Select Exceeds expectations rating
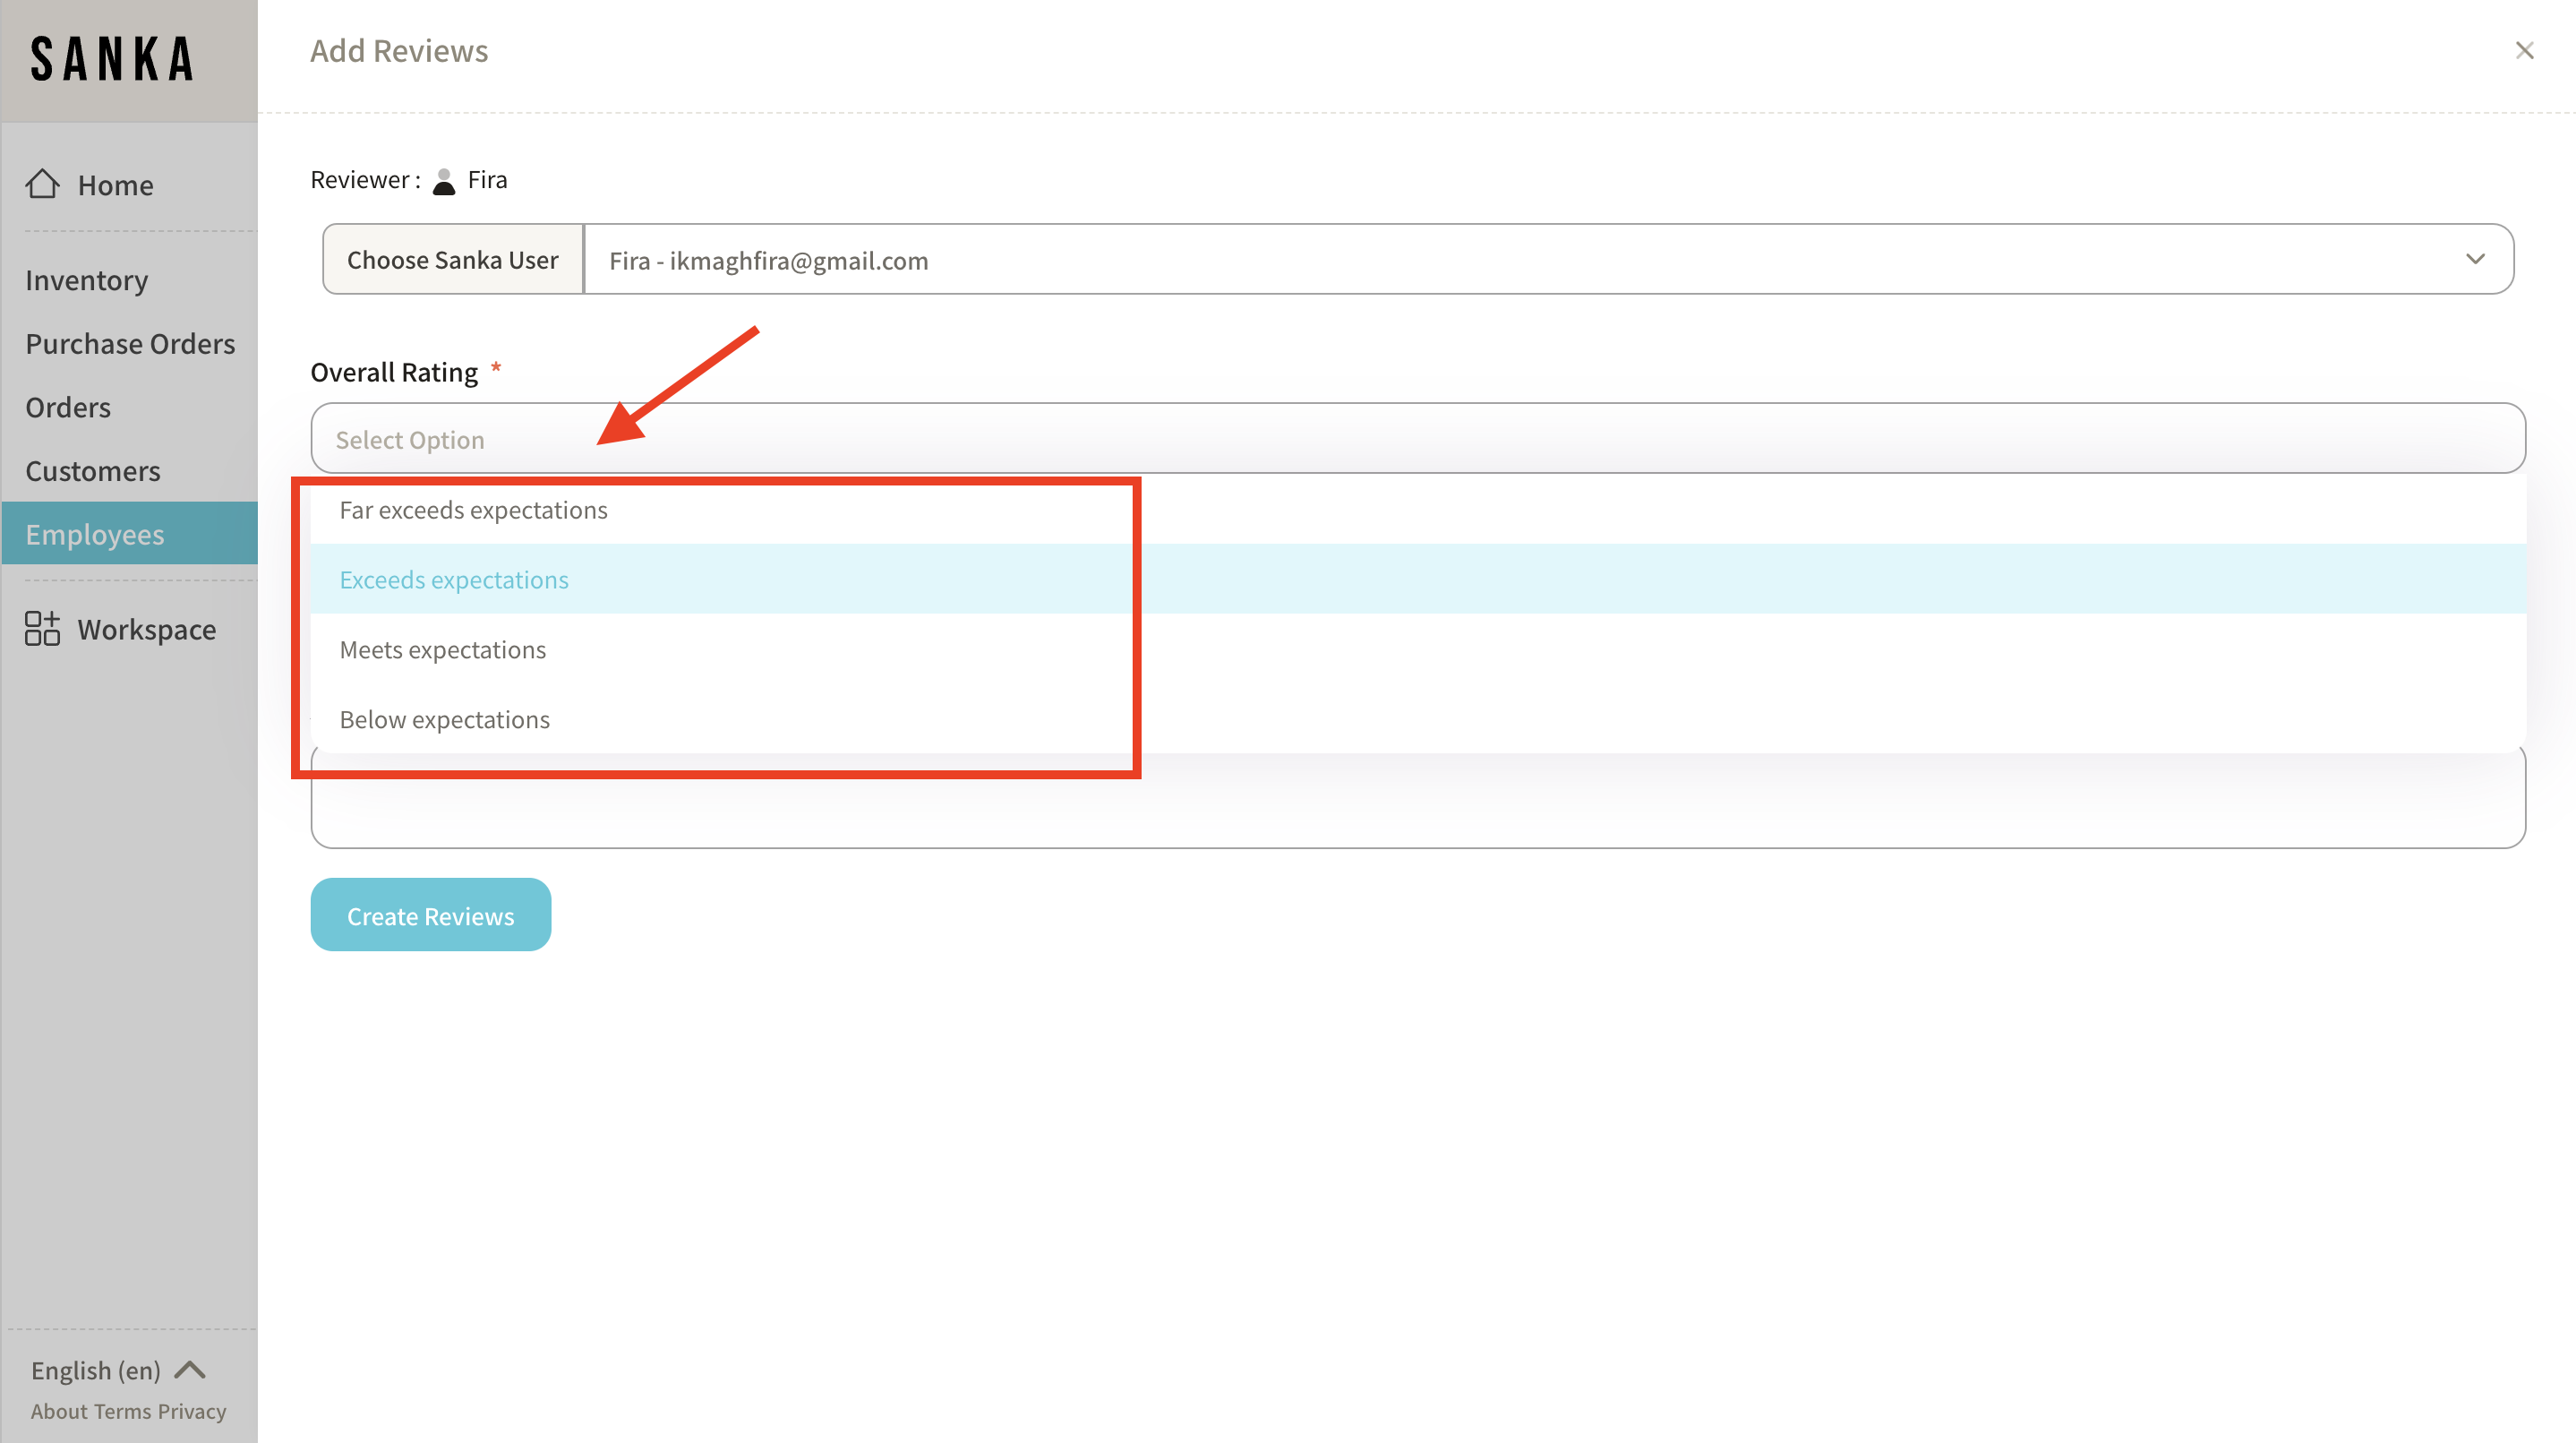 click(454, 580)
